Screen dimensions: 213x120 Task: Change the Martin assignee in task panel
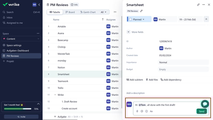click(x=165, y=19)
